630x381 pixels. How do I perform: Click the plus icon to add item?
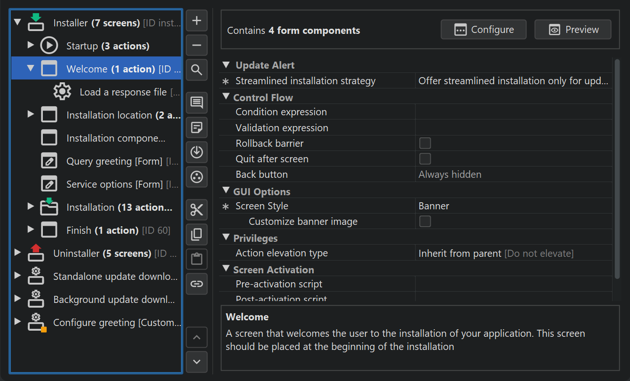click(x=197, y=21)
